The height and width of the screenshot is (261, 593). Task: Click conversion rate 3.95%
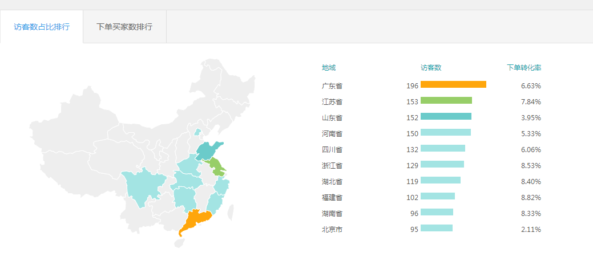[531, 118]
